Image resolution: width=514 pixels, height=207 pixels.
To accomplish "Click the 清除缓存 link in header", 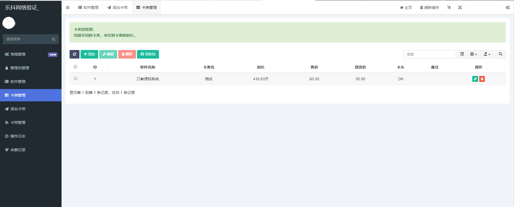I will 429,7.
